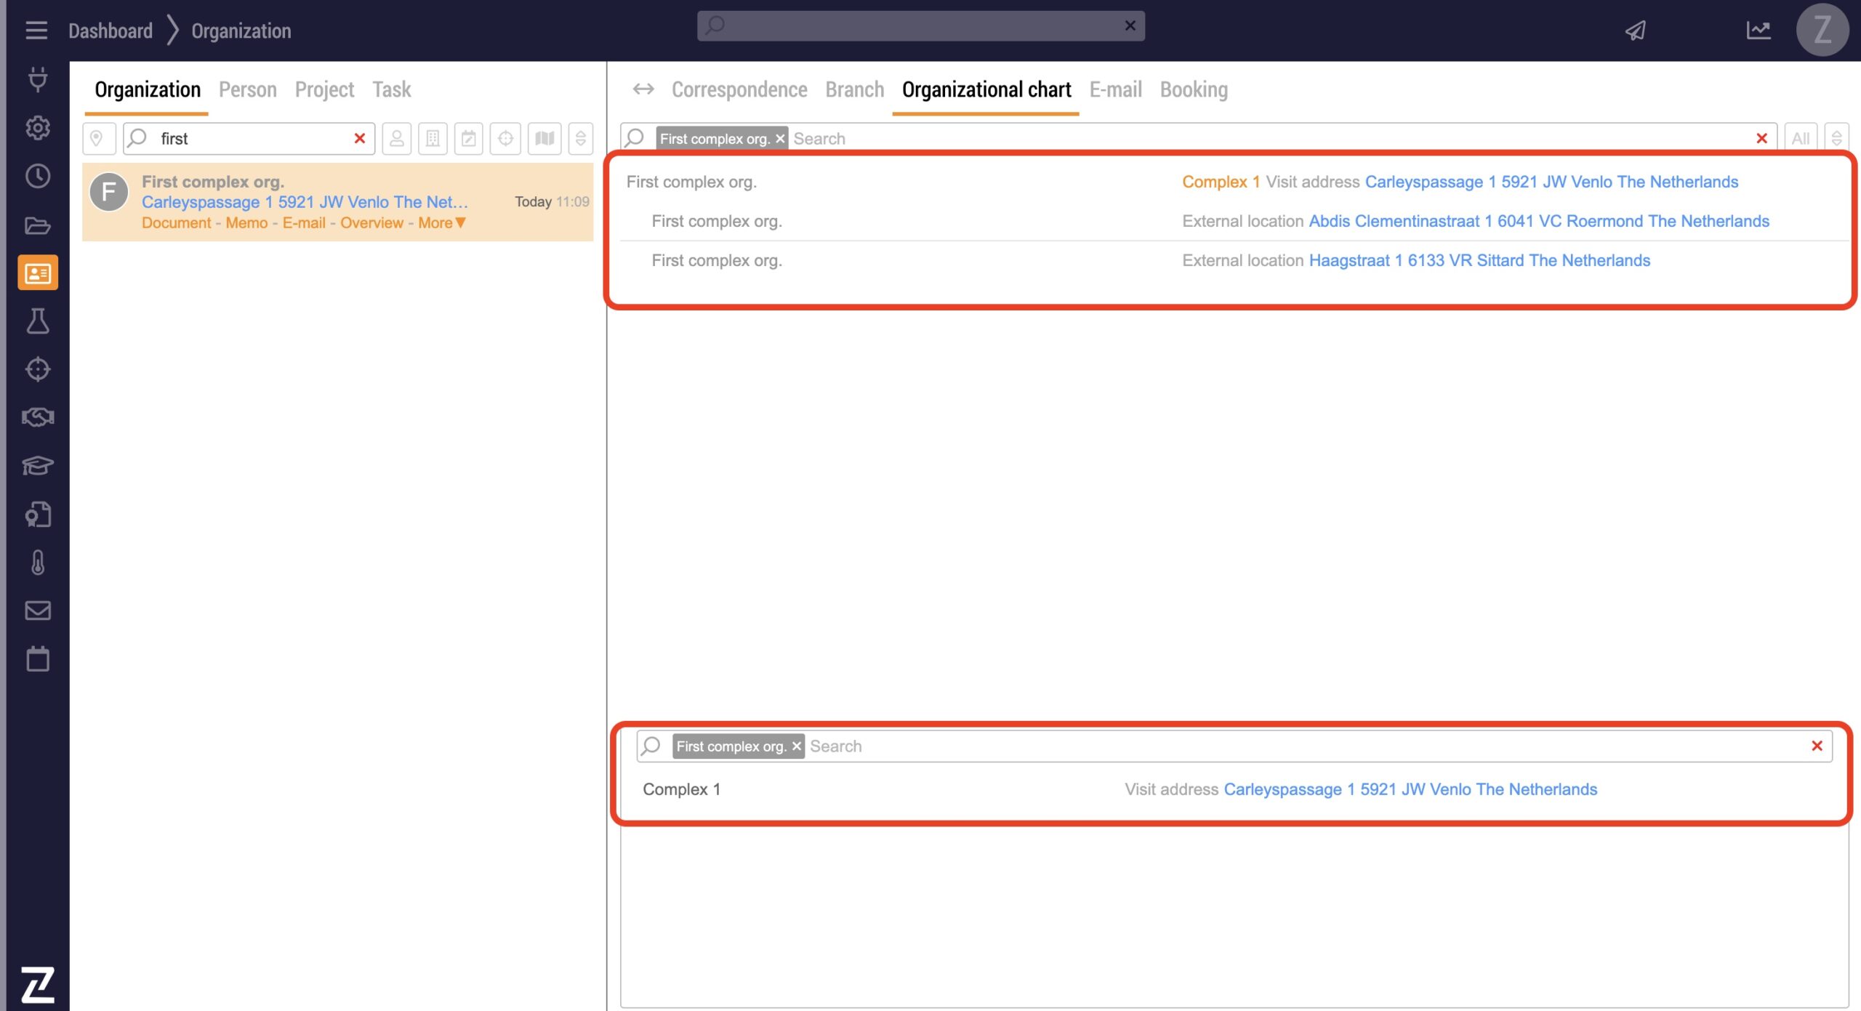The width and height of the screenshot is (1861, 1011).
Task: Toggle the map view button
Action: pyautogui.click(x=544, y=138)
